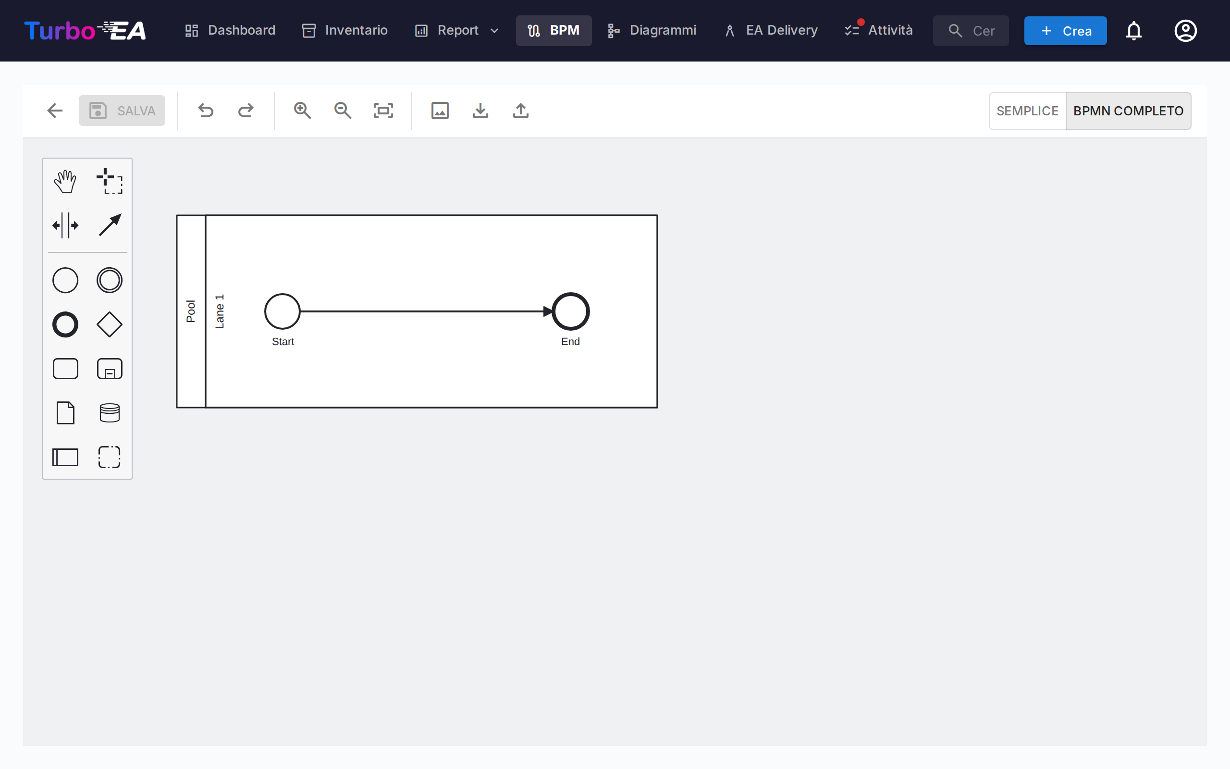The image size is (1230, 769).
Task: Click the notifications bell
Action: point(1134,30)
